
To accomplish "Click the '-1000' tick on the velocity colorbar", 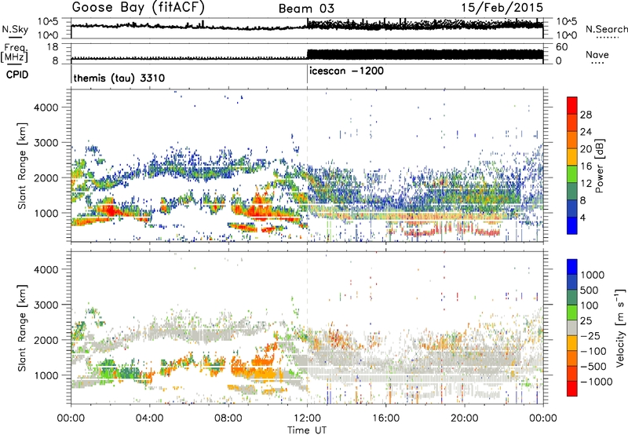I will tap(596, 382).
